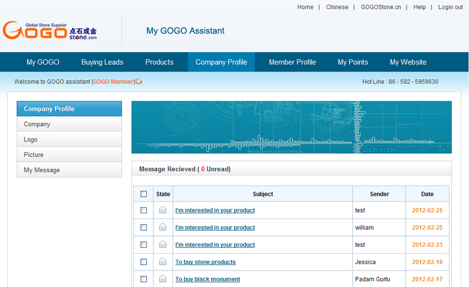Click the Login out link
The image size is (469, 287).
pyautogui.click(x=450, y=7)
